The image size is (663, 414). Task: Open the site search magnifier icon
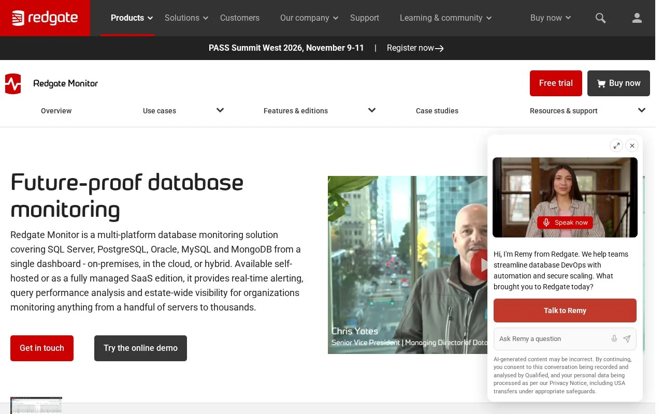pyautogui.click(x=600, y=18)
